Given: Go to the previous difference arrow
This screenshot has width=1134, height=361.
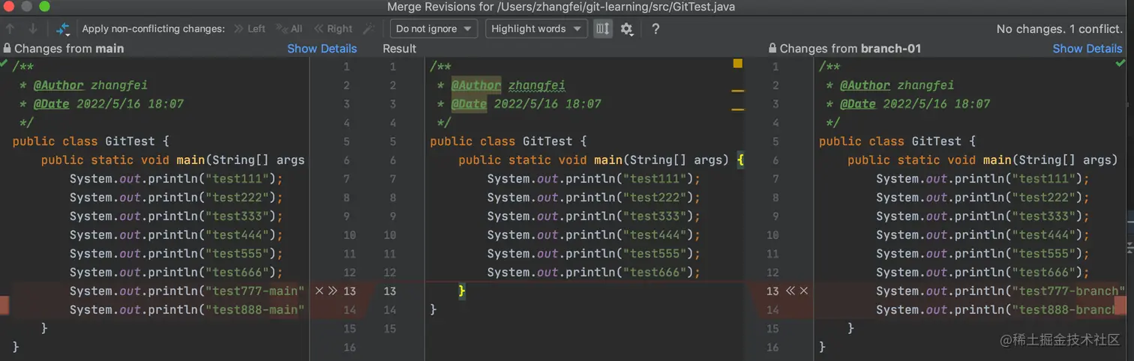Looking at the screenshot, I should (x=10, y=28).
